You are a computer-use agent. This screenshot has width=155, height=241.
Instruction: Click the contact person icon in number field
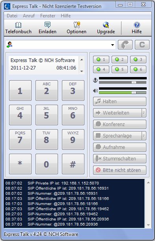pos(9,45)
